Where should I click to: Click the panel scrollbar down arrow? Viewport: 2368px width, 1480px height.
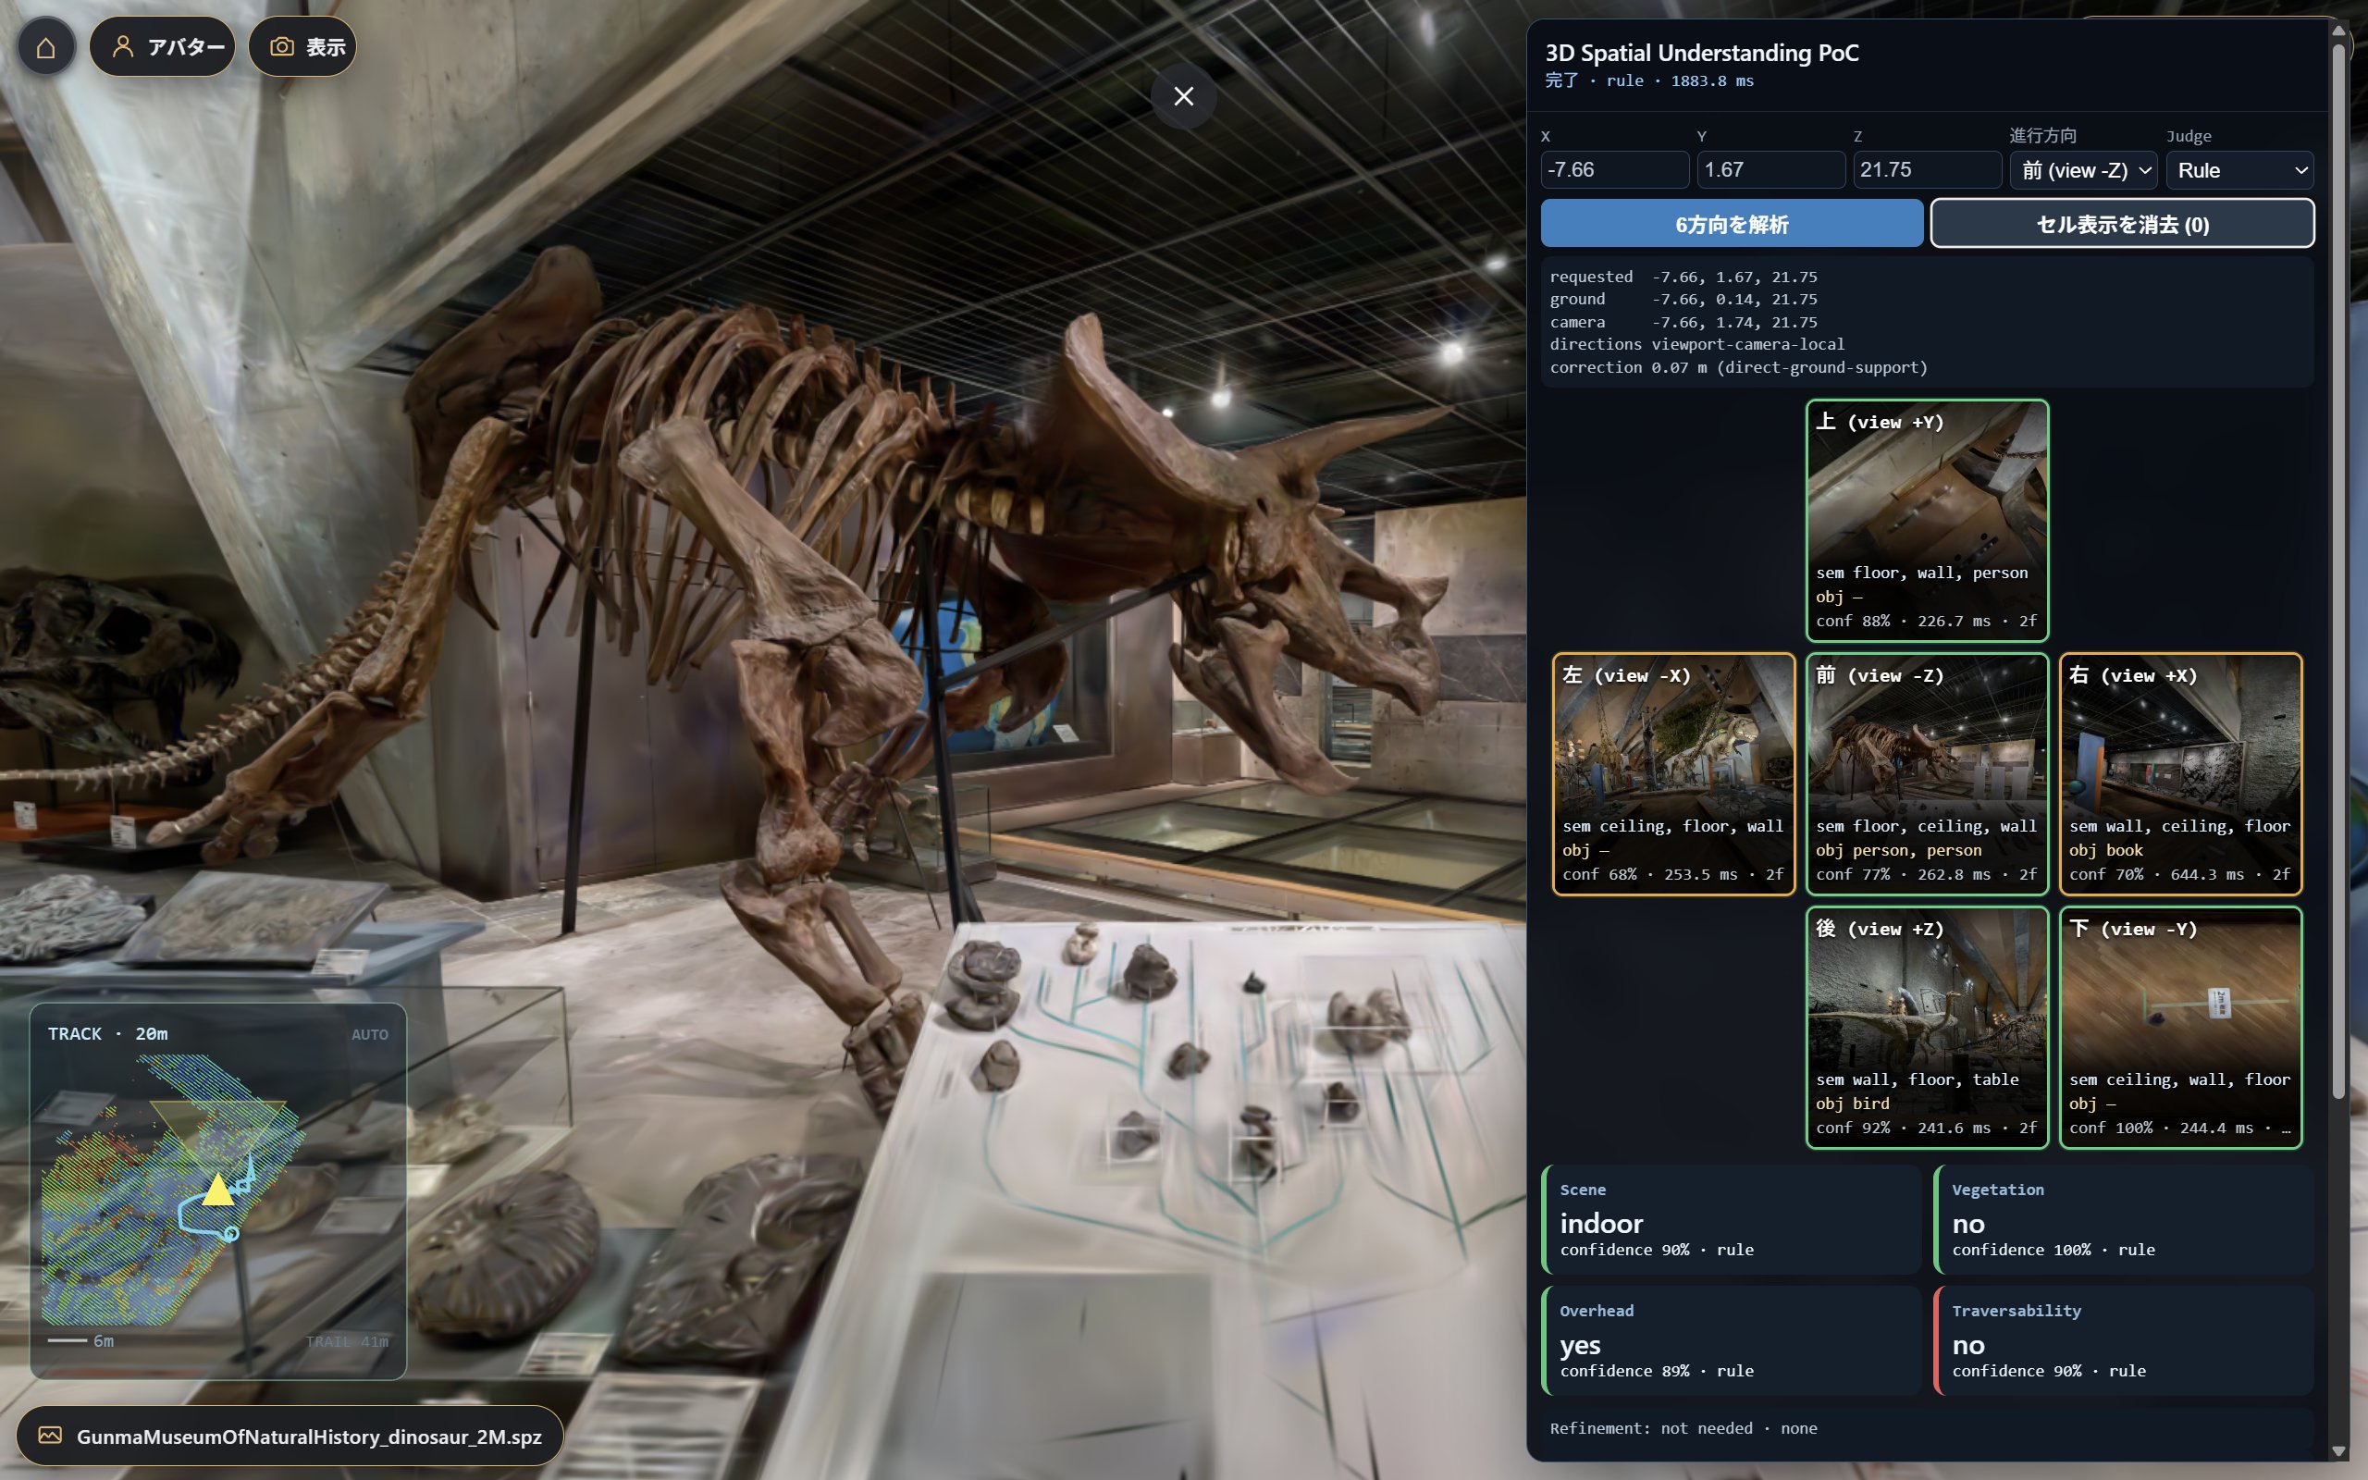(x=2338, y=1450)
